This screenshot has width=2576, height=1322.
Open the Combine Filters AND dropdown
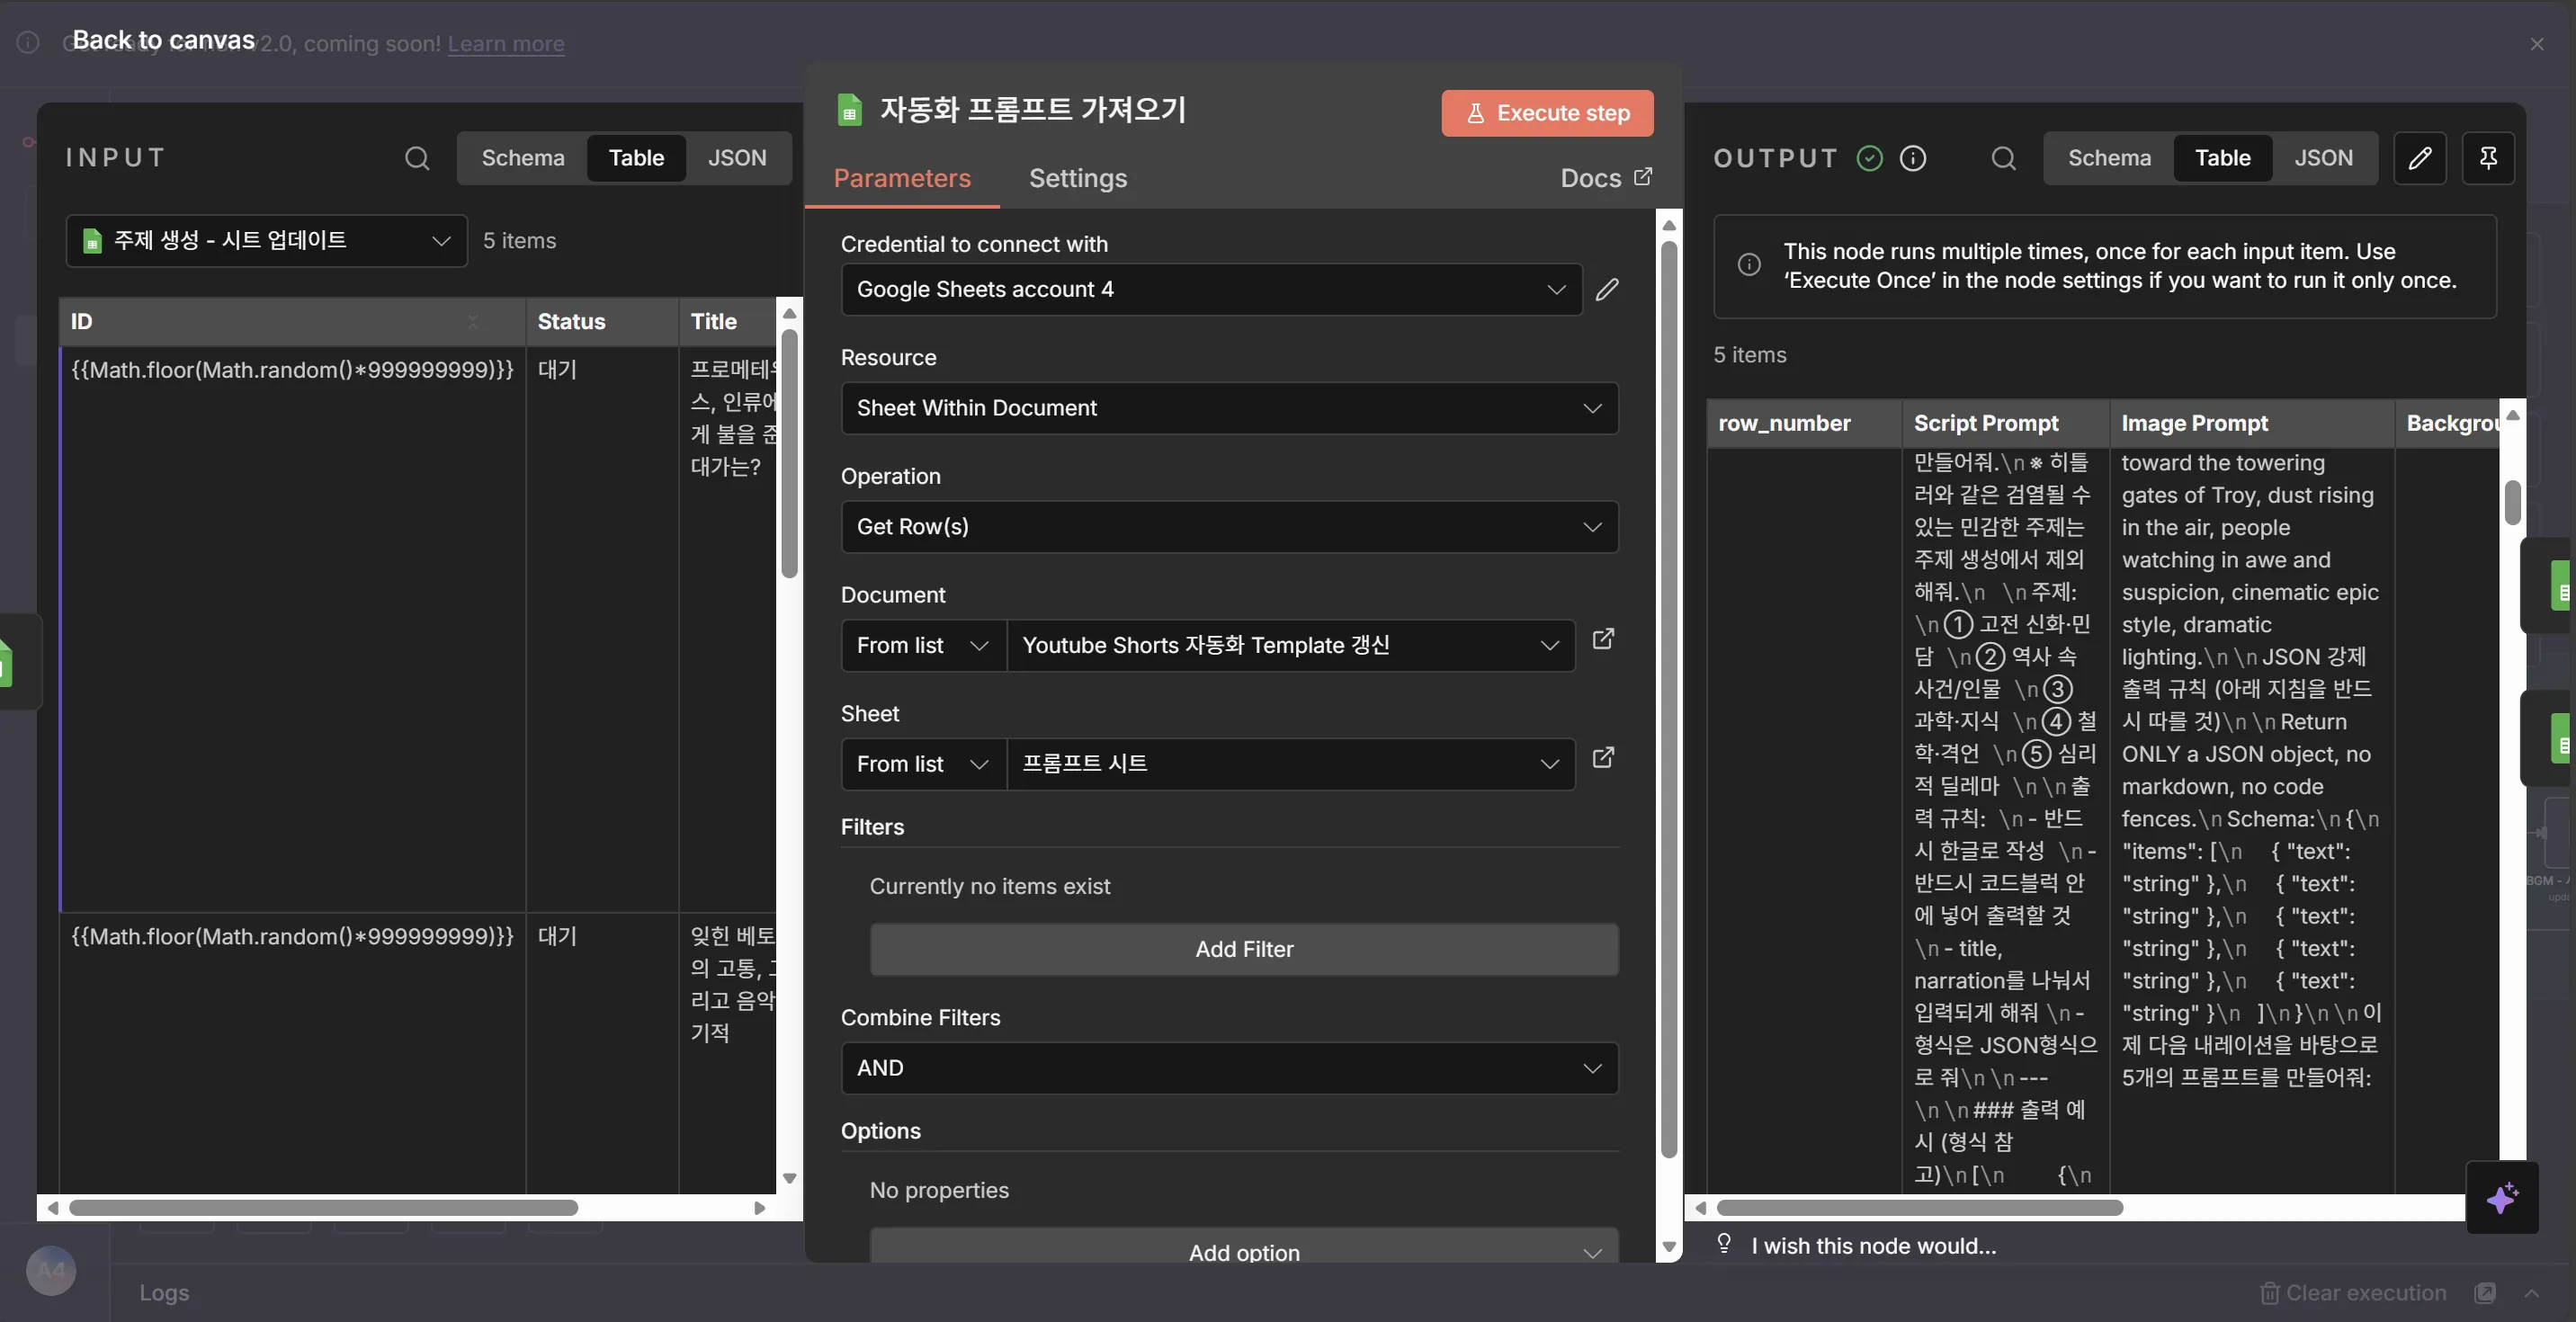pos(1229,1067)
